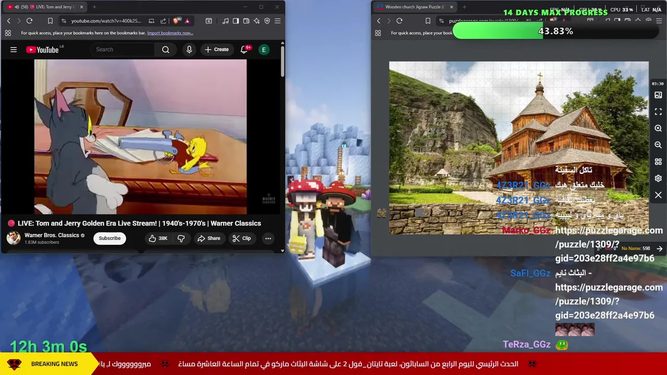
Task: Open more actions three-dot menu under video
Action: [268, 238]
